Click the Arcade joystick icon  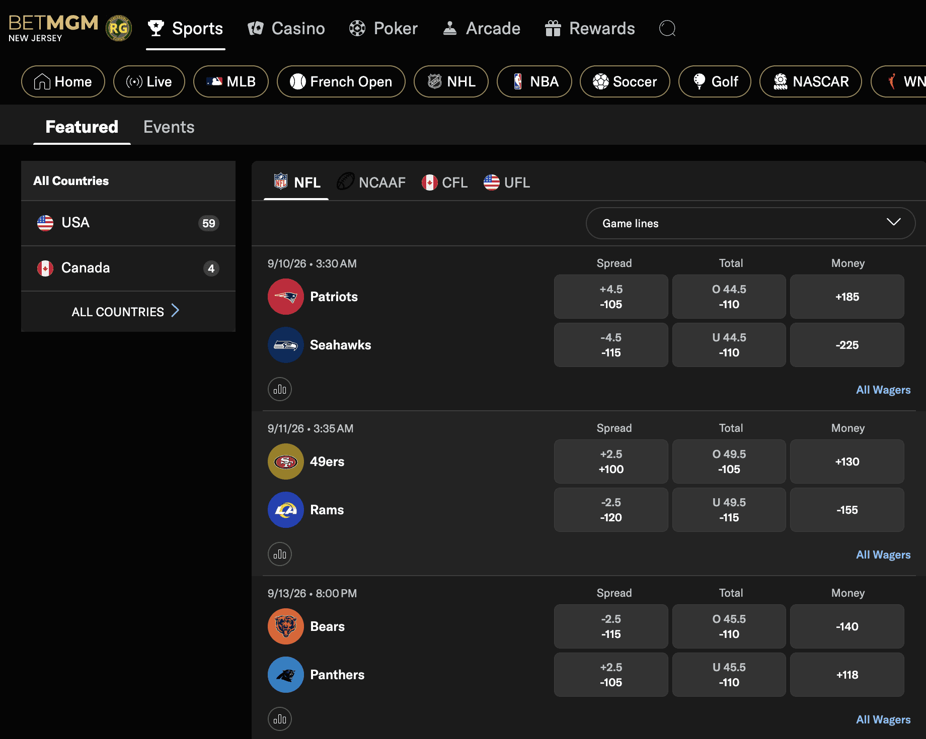450,28
